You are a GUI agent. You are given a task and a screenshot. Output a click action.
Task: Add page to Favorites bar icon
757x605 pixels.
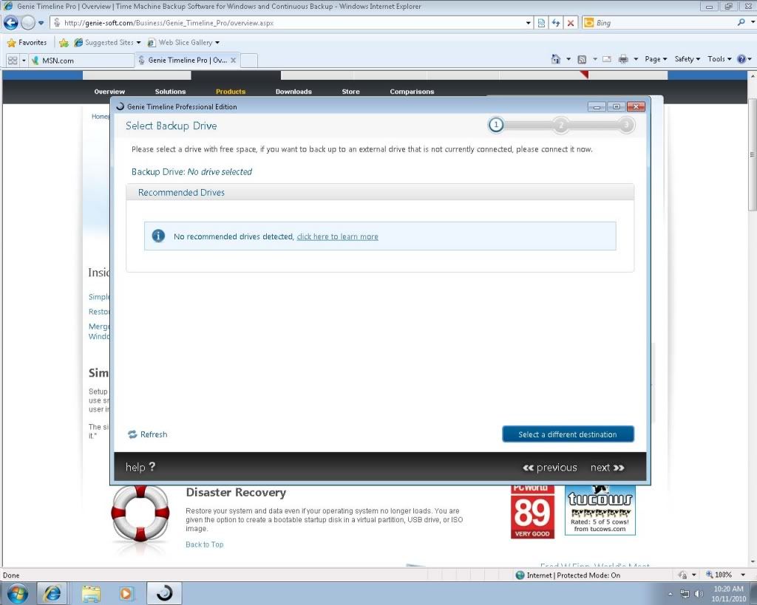64,42
